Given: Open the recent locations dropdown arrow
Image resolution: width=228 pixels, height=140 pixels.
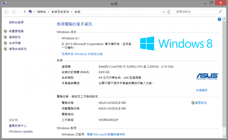Looking at the screenshot, I should tap(20, 12).
